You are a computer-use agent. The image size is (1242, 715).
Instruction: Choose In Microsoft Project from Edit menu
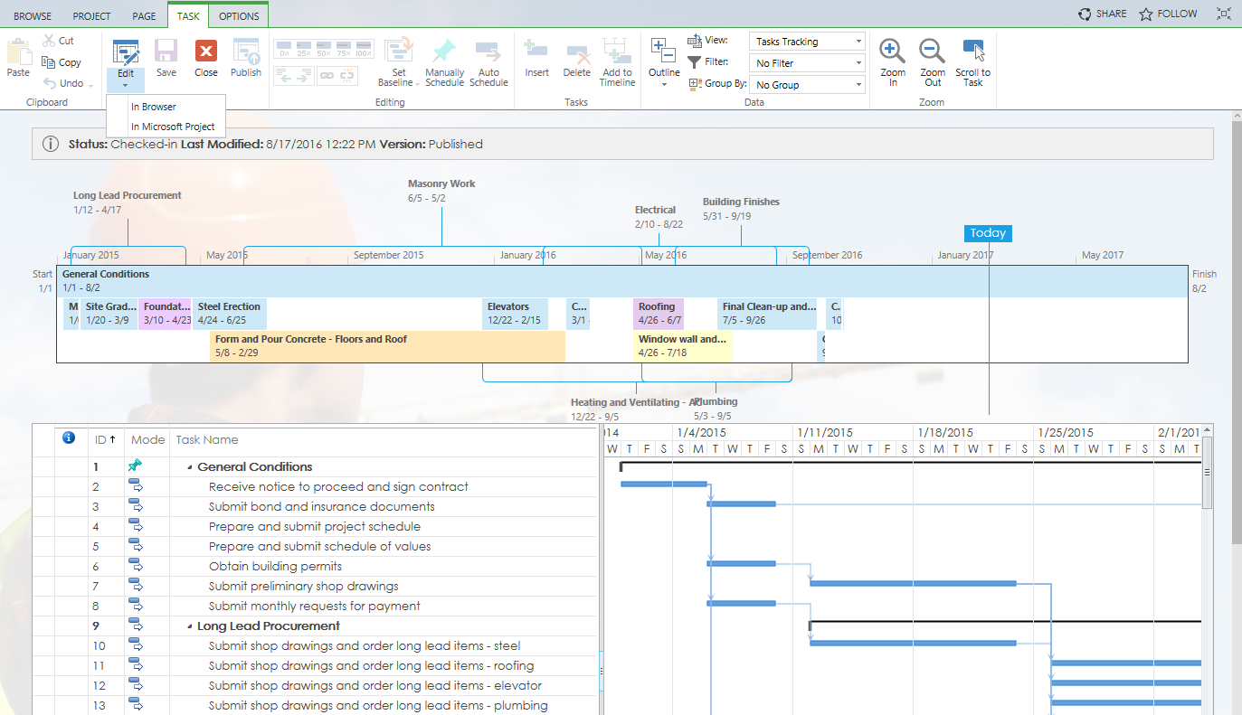(172, 127)
